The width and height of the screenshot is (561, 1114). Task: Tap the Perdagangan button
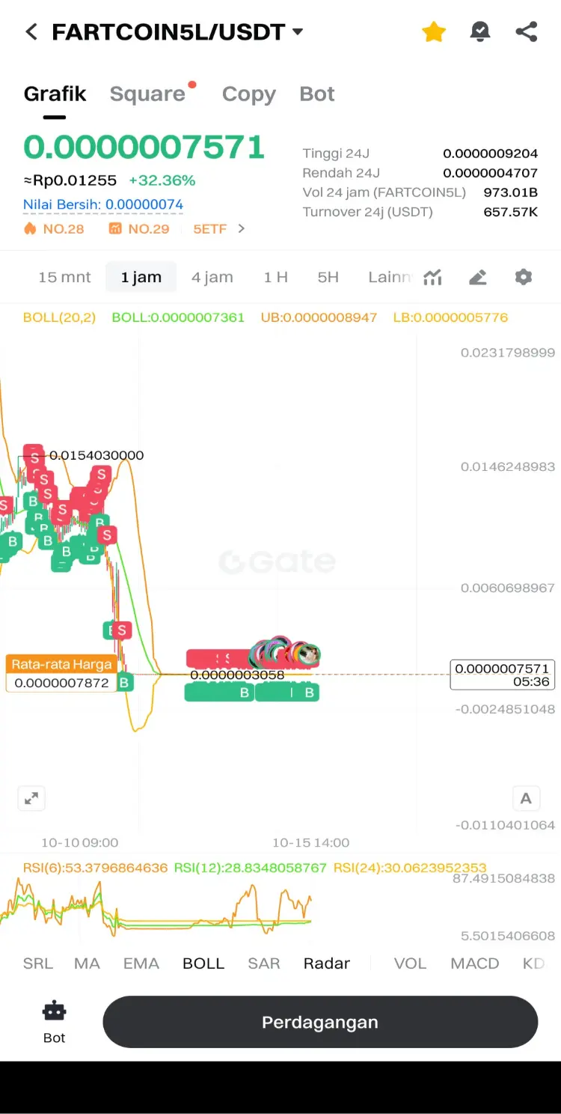[320, 1022]
